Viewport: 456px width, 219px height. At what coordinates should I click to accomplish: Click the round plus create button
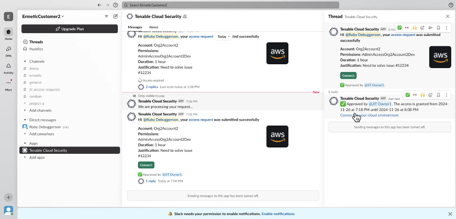(8, 198)
